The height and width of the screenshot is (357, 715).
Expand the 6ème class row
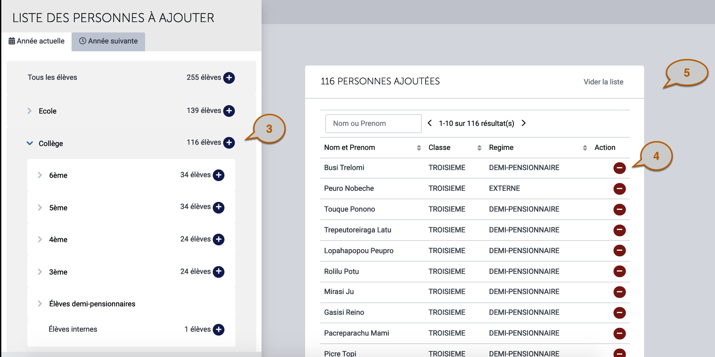40,175
